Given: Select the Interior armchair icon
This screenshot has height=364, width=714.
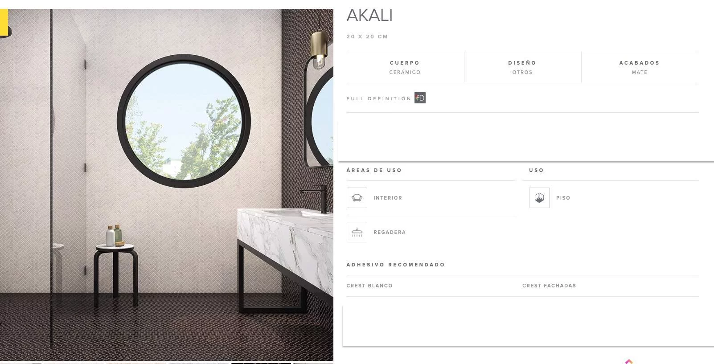Looking at the screenshot, I should pos(357,198).
